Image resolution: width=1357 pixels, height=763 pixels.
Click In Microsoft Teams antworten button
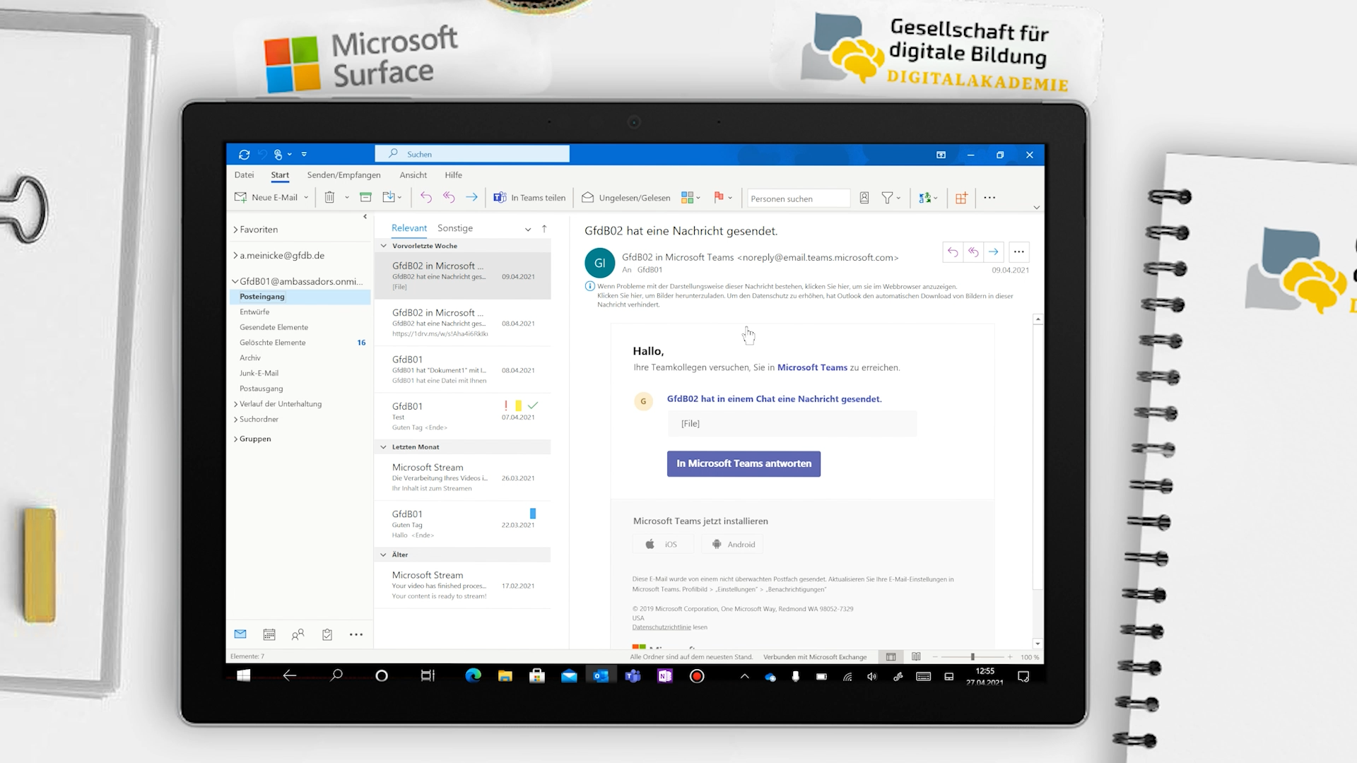click(744, 464)
